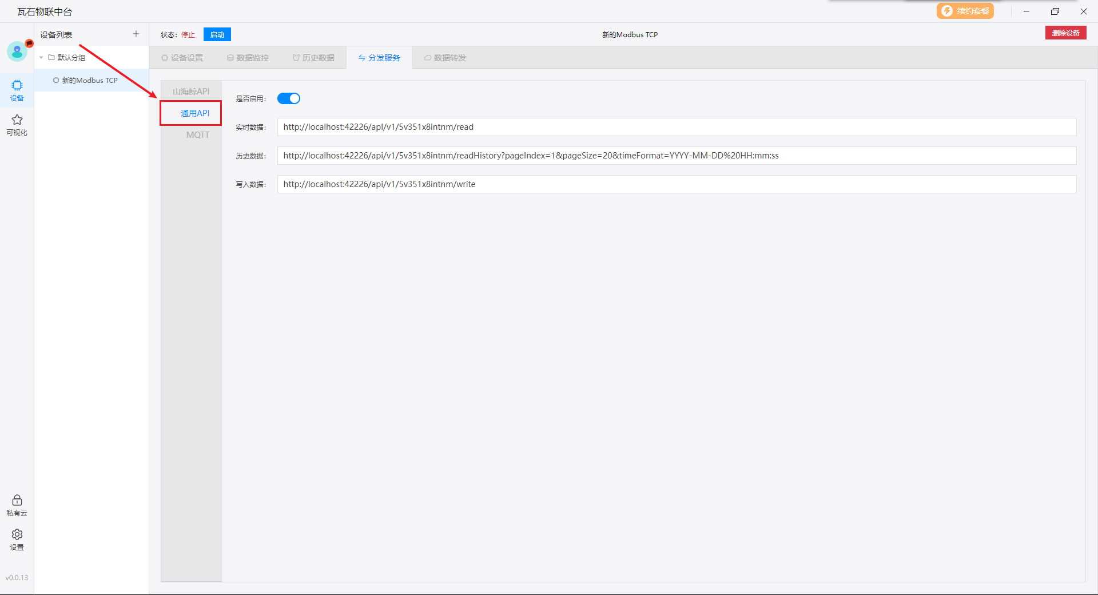Open the 数据转发 tab

tap(445, 58)
